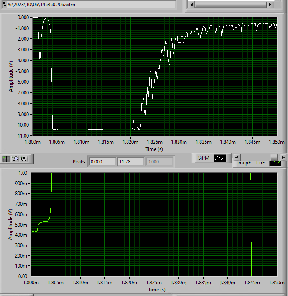
Task: Click upper graph Y-axis value -11.00
Action: [22, 136]
